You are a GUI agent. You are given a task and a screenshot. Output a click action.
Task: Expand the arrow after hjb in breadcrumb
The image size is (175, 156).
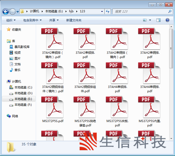[x=77, y=11]
